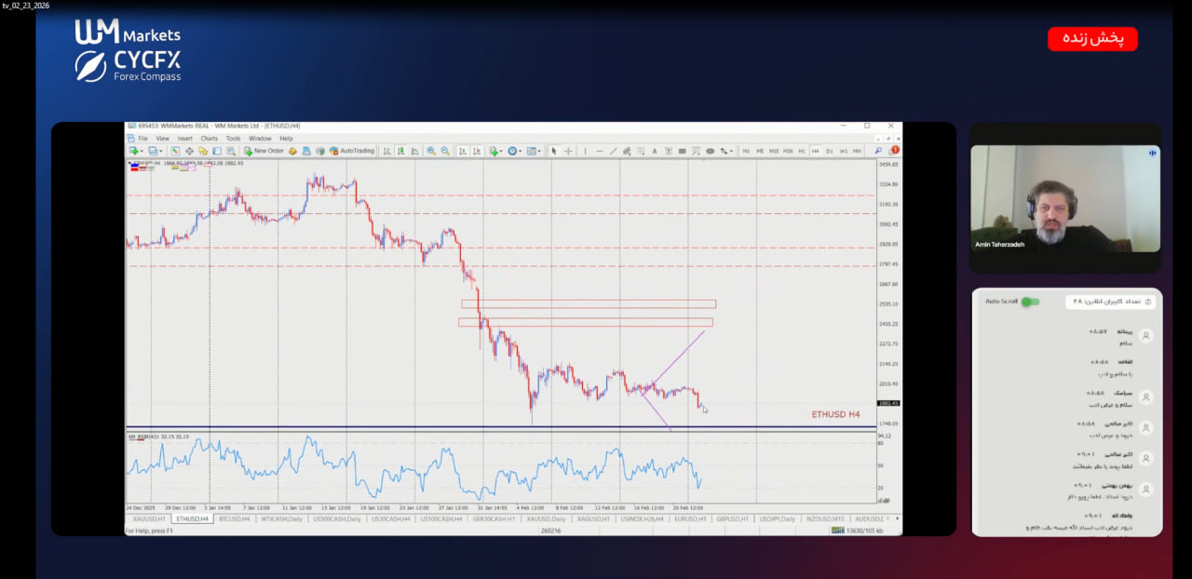This screenshot has height=579, width=1192.
Task: Open the Help menu
Action: (286, 138)
